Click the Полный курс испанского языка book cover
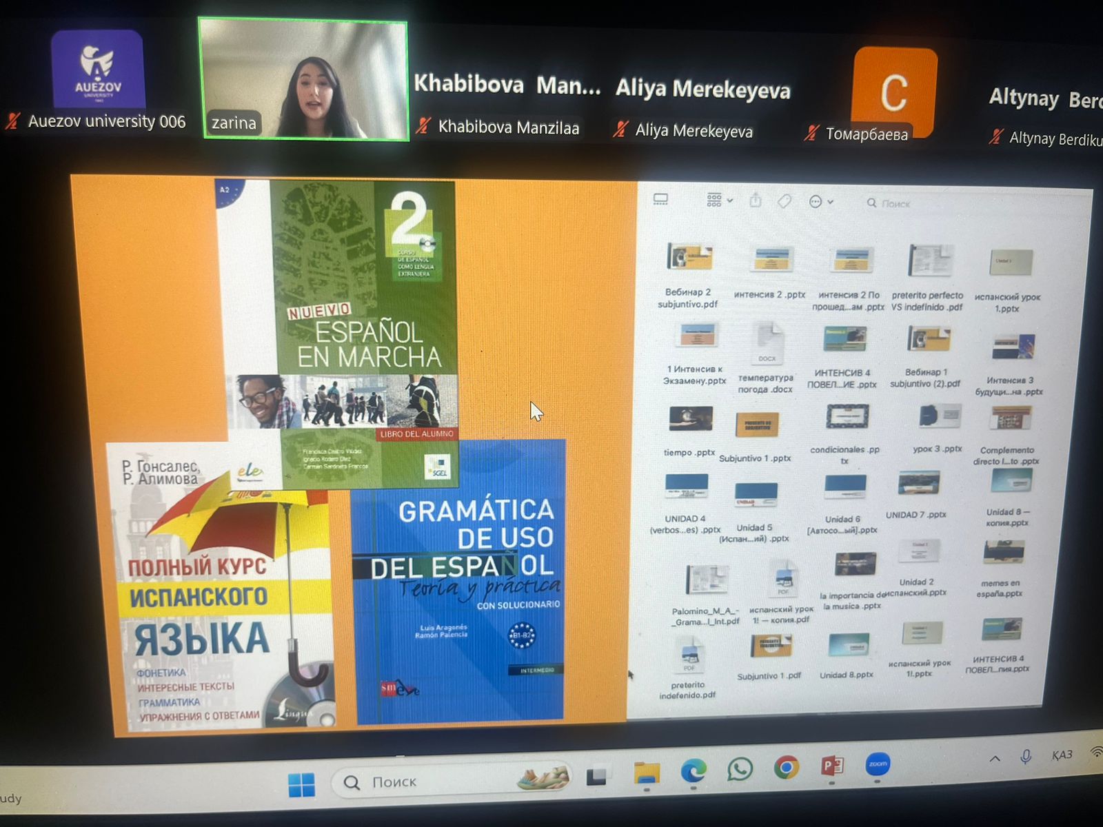 point(221,587)
